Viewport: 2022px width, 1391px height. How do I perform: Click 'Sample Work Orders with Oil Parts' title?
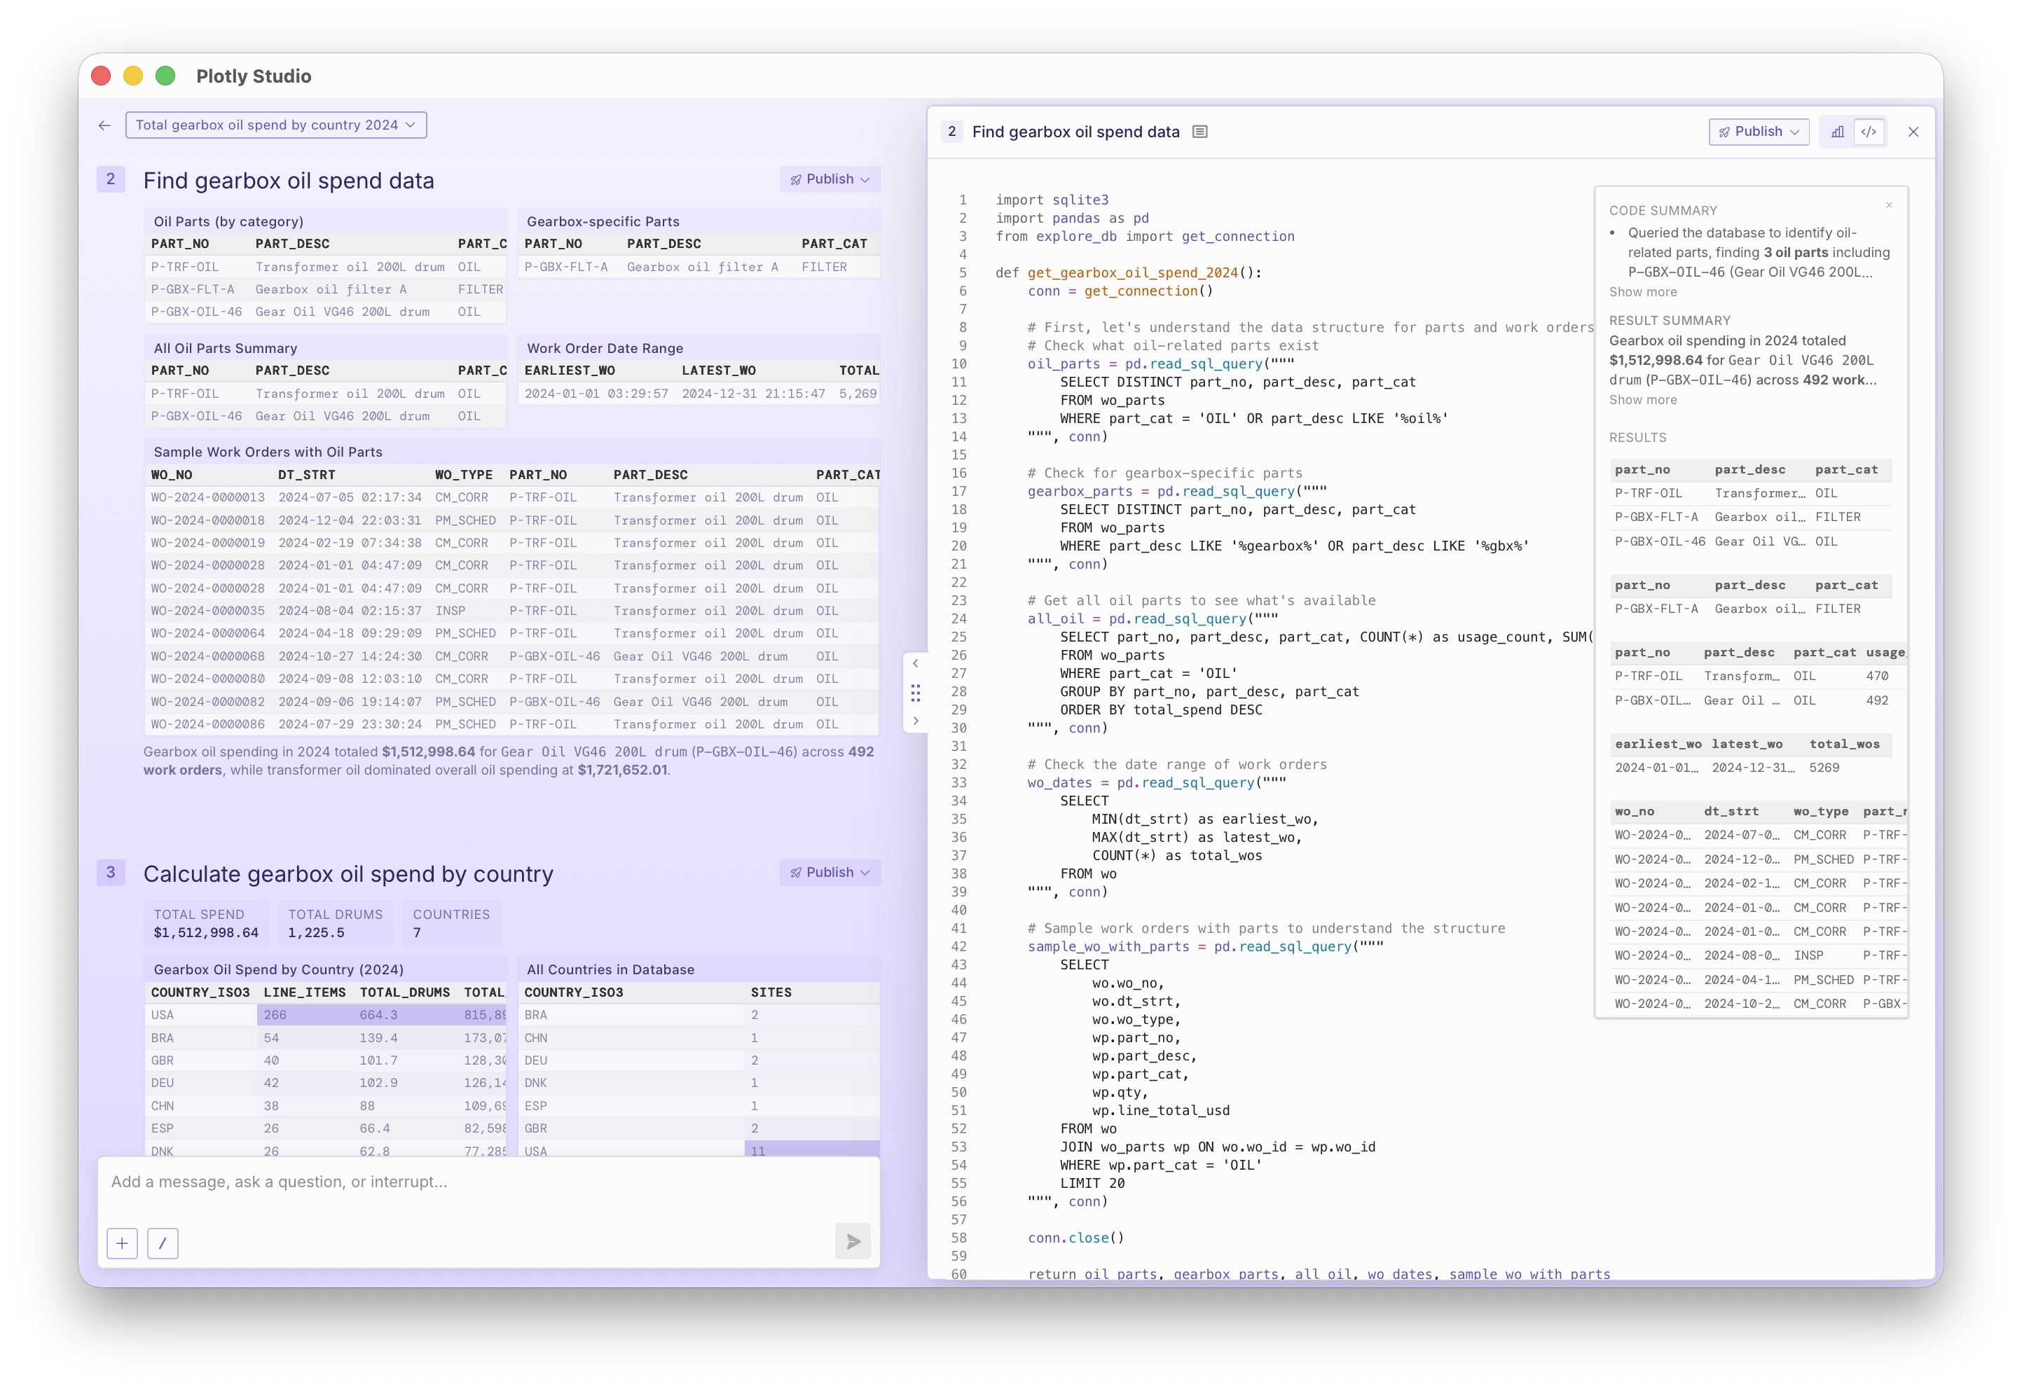pos(268,452)
